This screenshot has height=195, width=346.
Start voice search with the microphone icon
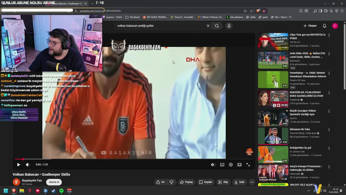pyautogui.click(x=229, y=26)
